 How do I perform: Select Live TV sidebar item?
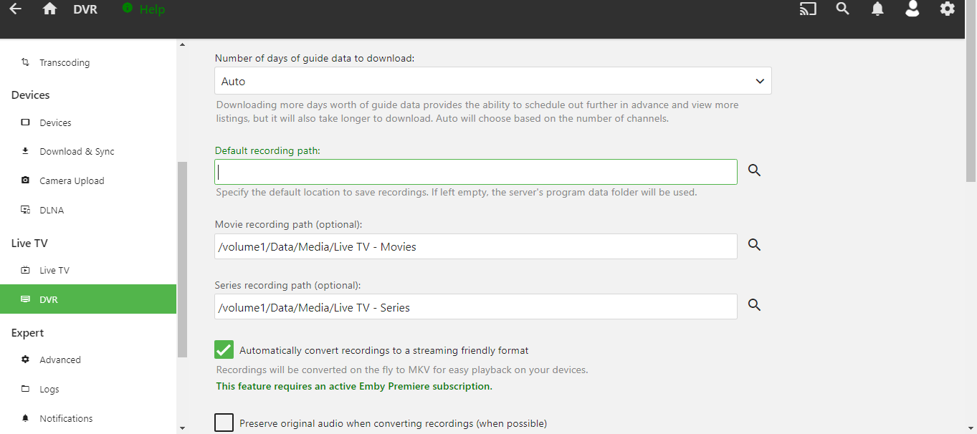pyautogui.click(x=54, y=271)
